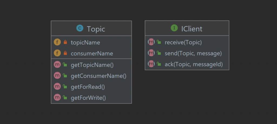Select the IClient interface header
The height and width of the screenshot is (124, 277).
click(187, 28)
